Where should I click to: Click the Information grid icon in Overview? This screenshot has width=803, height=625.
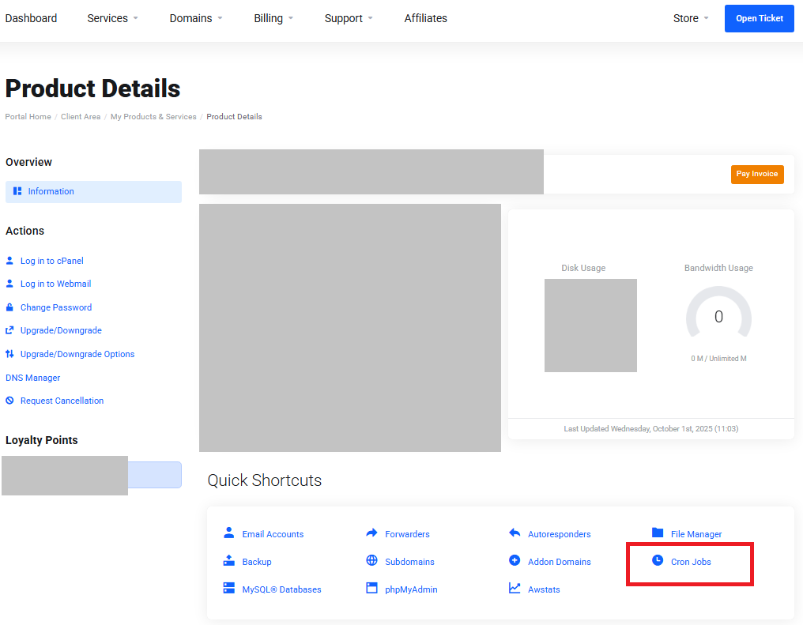click(x=17, y=191)
